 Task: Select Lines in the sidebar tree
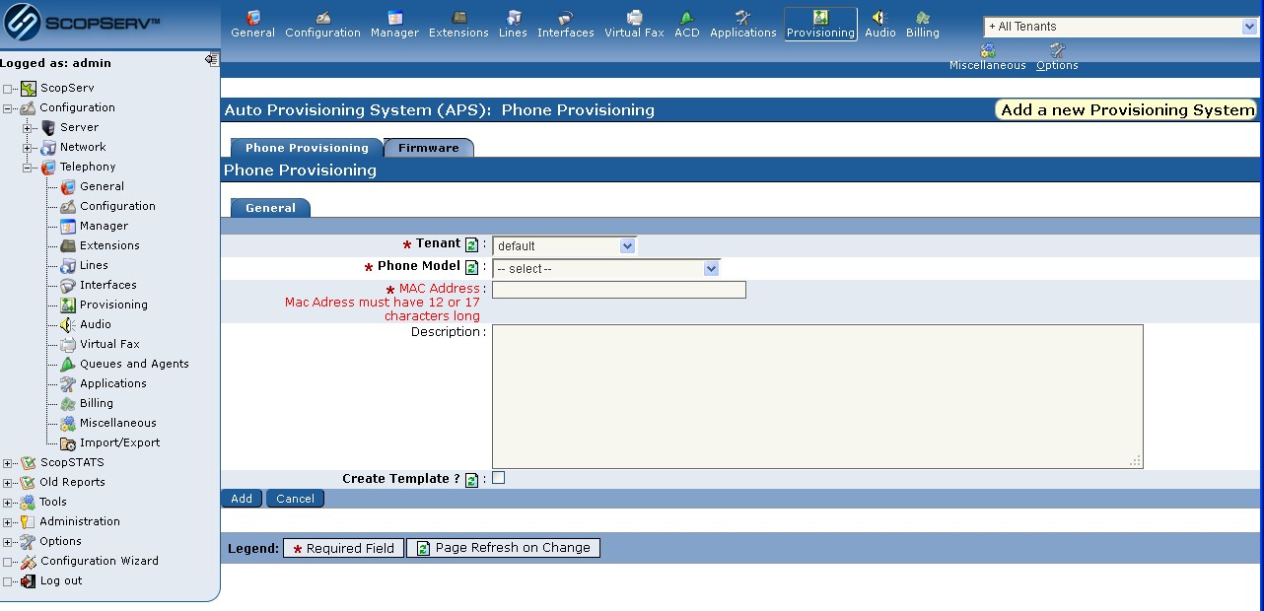(x=94, y=265)
